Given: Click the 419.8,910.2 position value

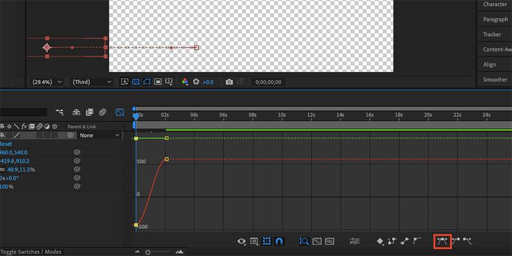Looking at the screenshot, I should coord(15,161).
